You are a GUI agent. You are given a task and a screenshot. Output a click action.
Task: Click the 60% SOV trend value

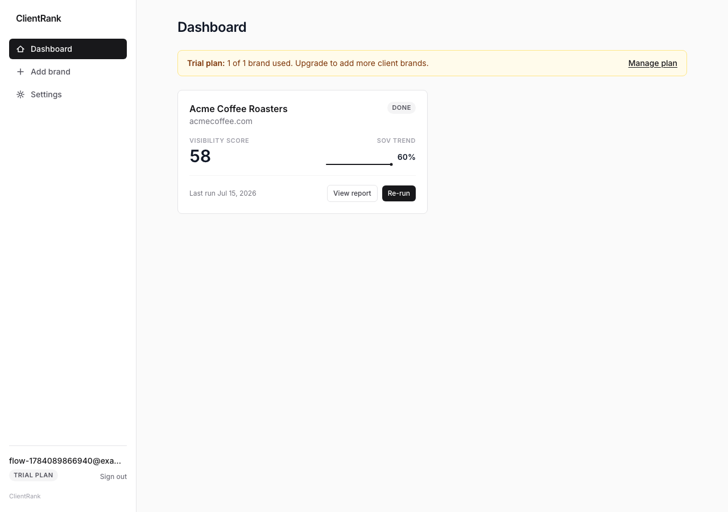pyautogui.click(x=406, y=157)
